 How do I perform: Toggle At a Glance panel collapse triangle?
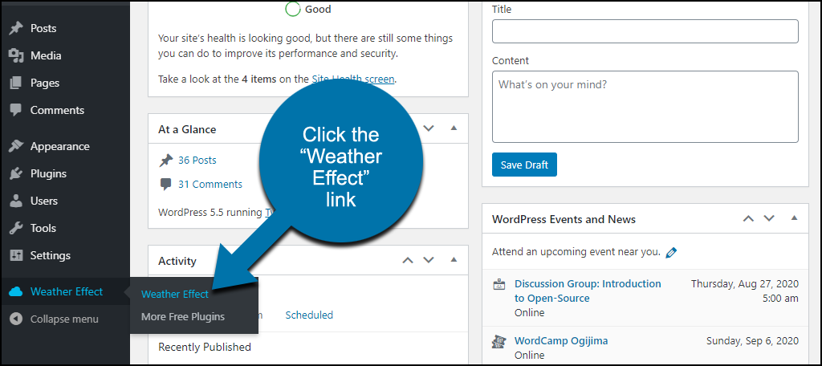tap(454, 128)
